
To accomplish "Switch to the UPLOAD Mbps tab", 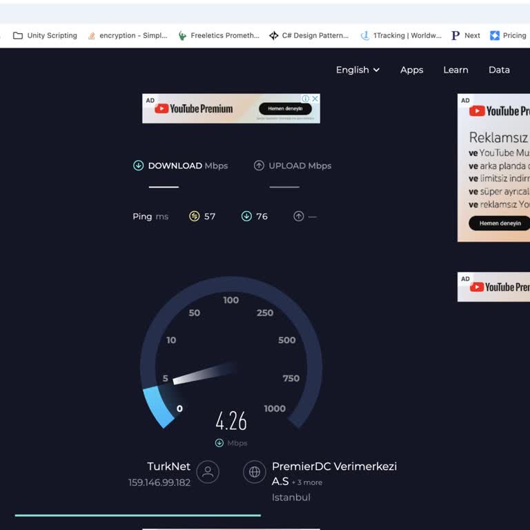I will tap(293, 166).
